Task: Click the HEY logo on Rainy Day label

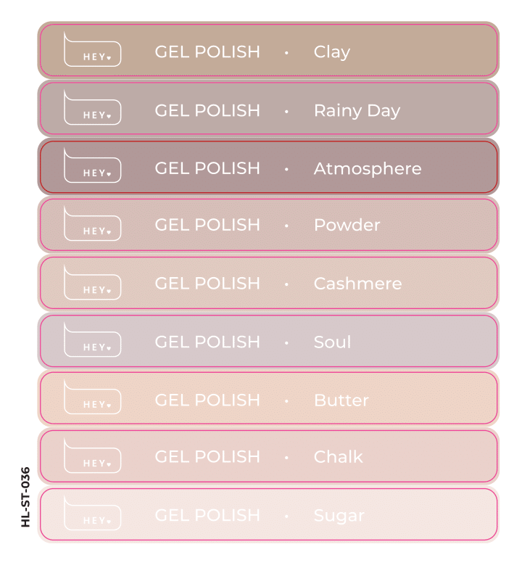Action: 92,107
